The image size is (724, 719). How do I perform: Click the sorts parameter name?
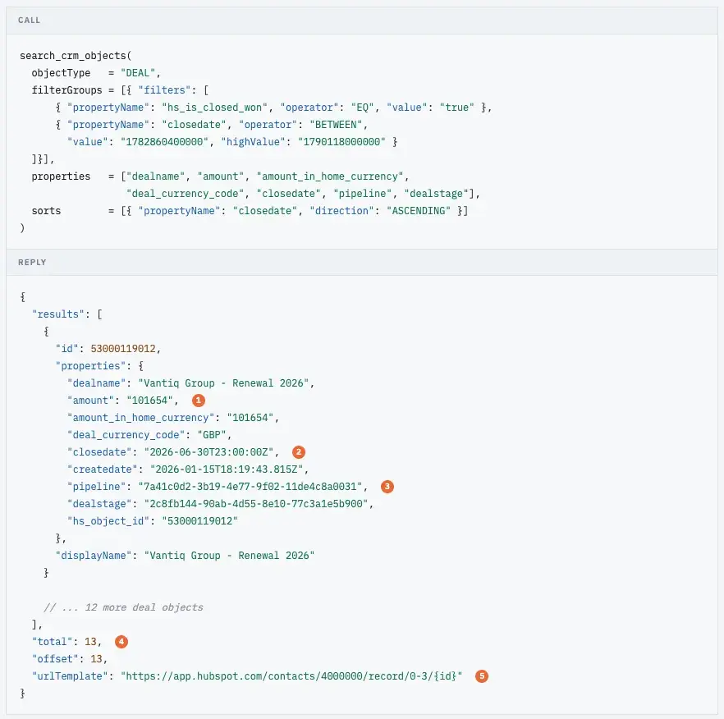point(46,211)
